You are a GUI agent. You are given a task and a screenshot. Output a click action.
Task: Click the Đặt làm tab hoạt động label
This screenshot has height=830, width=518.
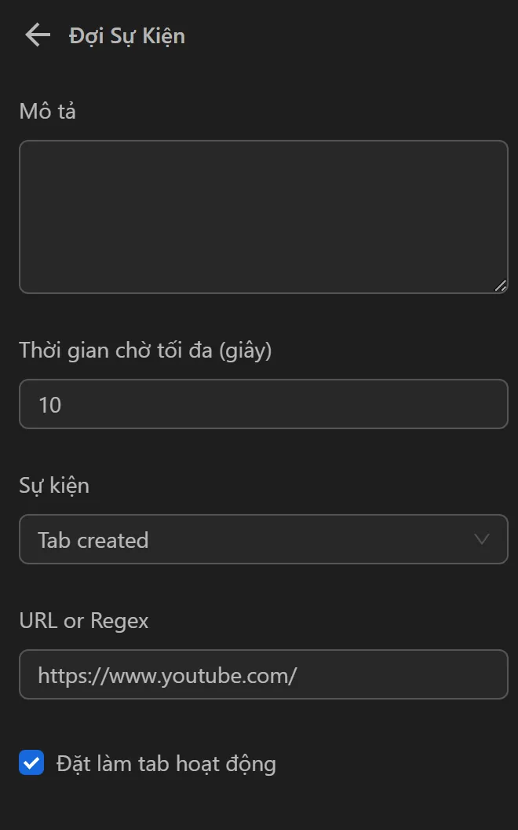[166, 762]
